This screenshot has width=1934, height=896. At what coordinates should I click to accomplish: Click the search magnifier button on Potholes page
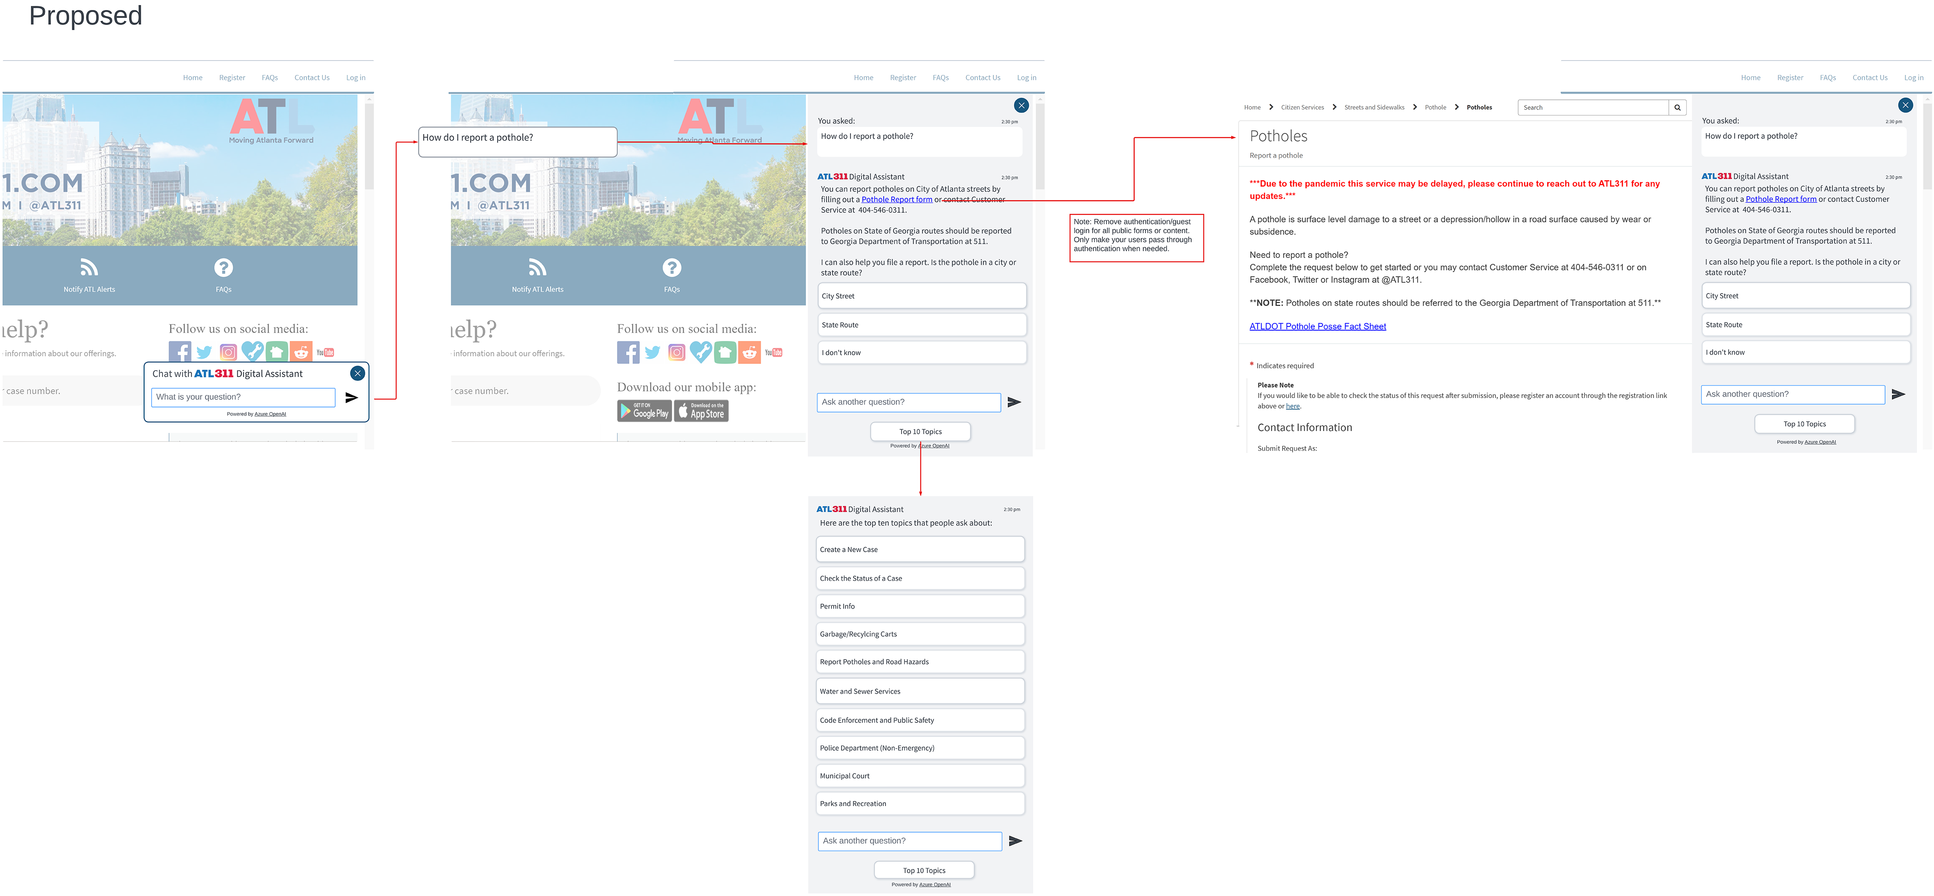tap(1677, 107)
